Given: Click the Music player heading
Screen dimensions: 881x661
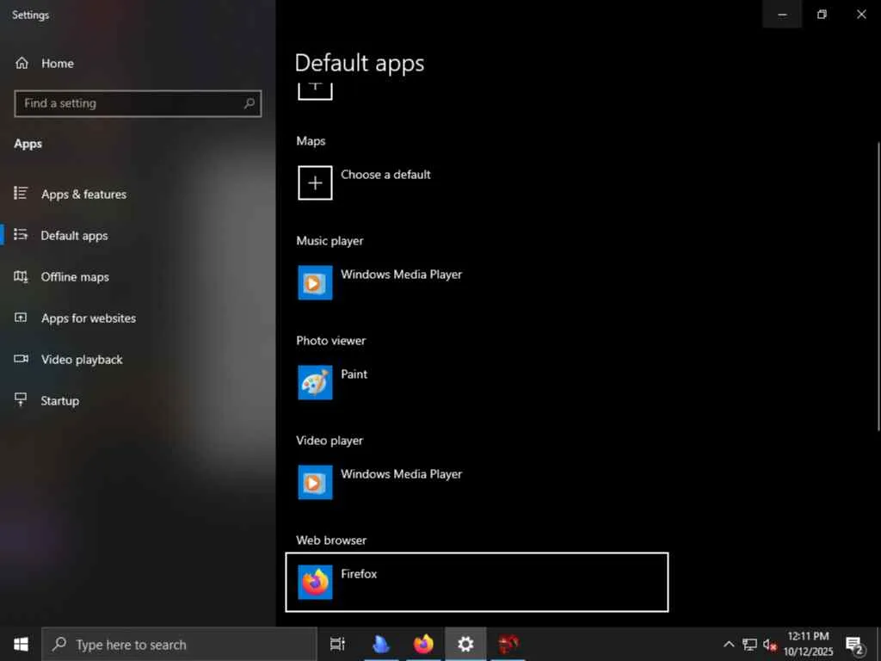Looking at the screenshot, I should tap(330, 241).
